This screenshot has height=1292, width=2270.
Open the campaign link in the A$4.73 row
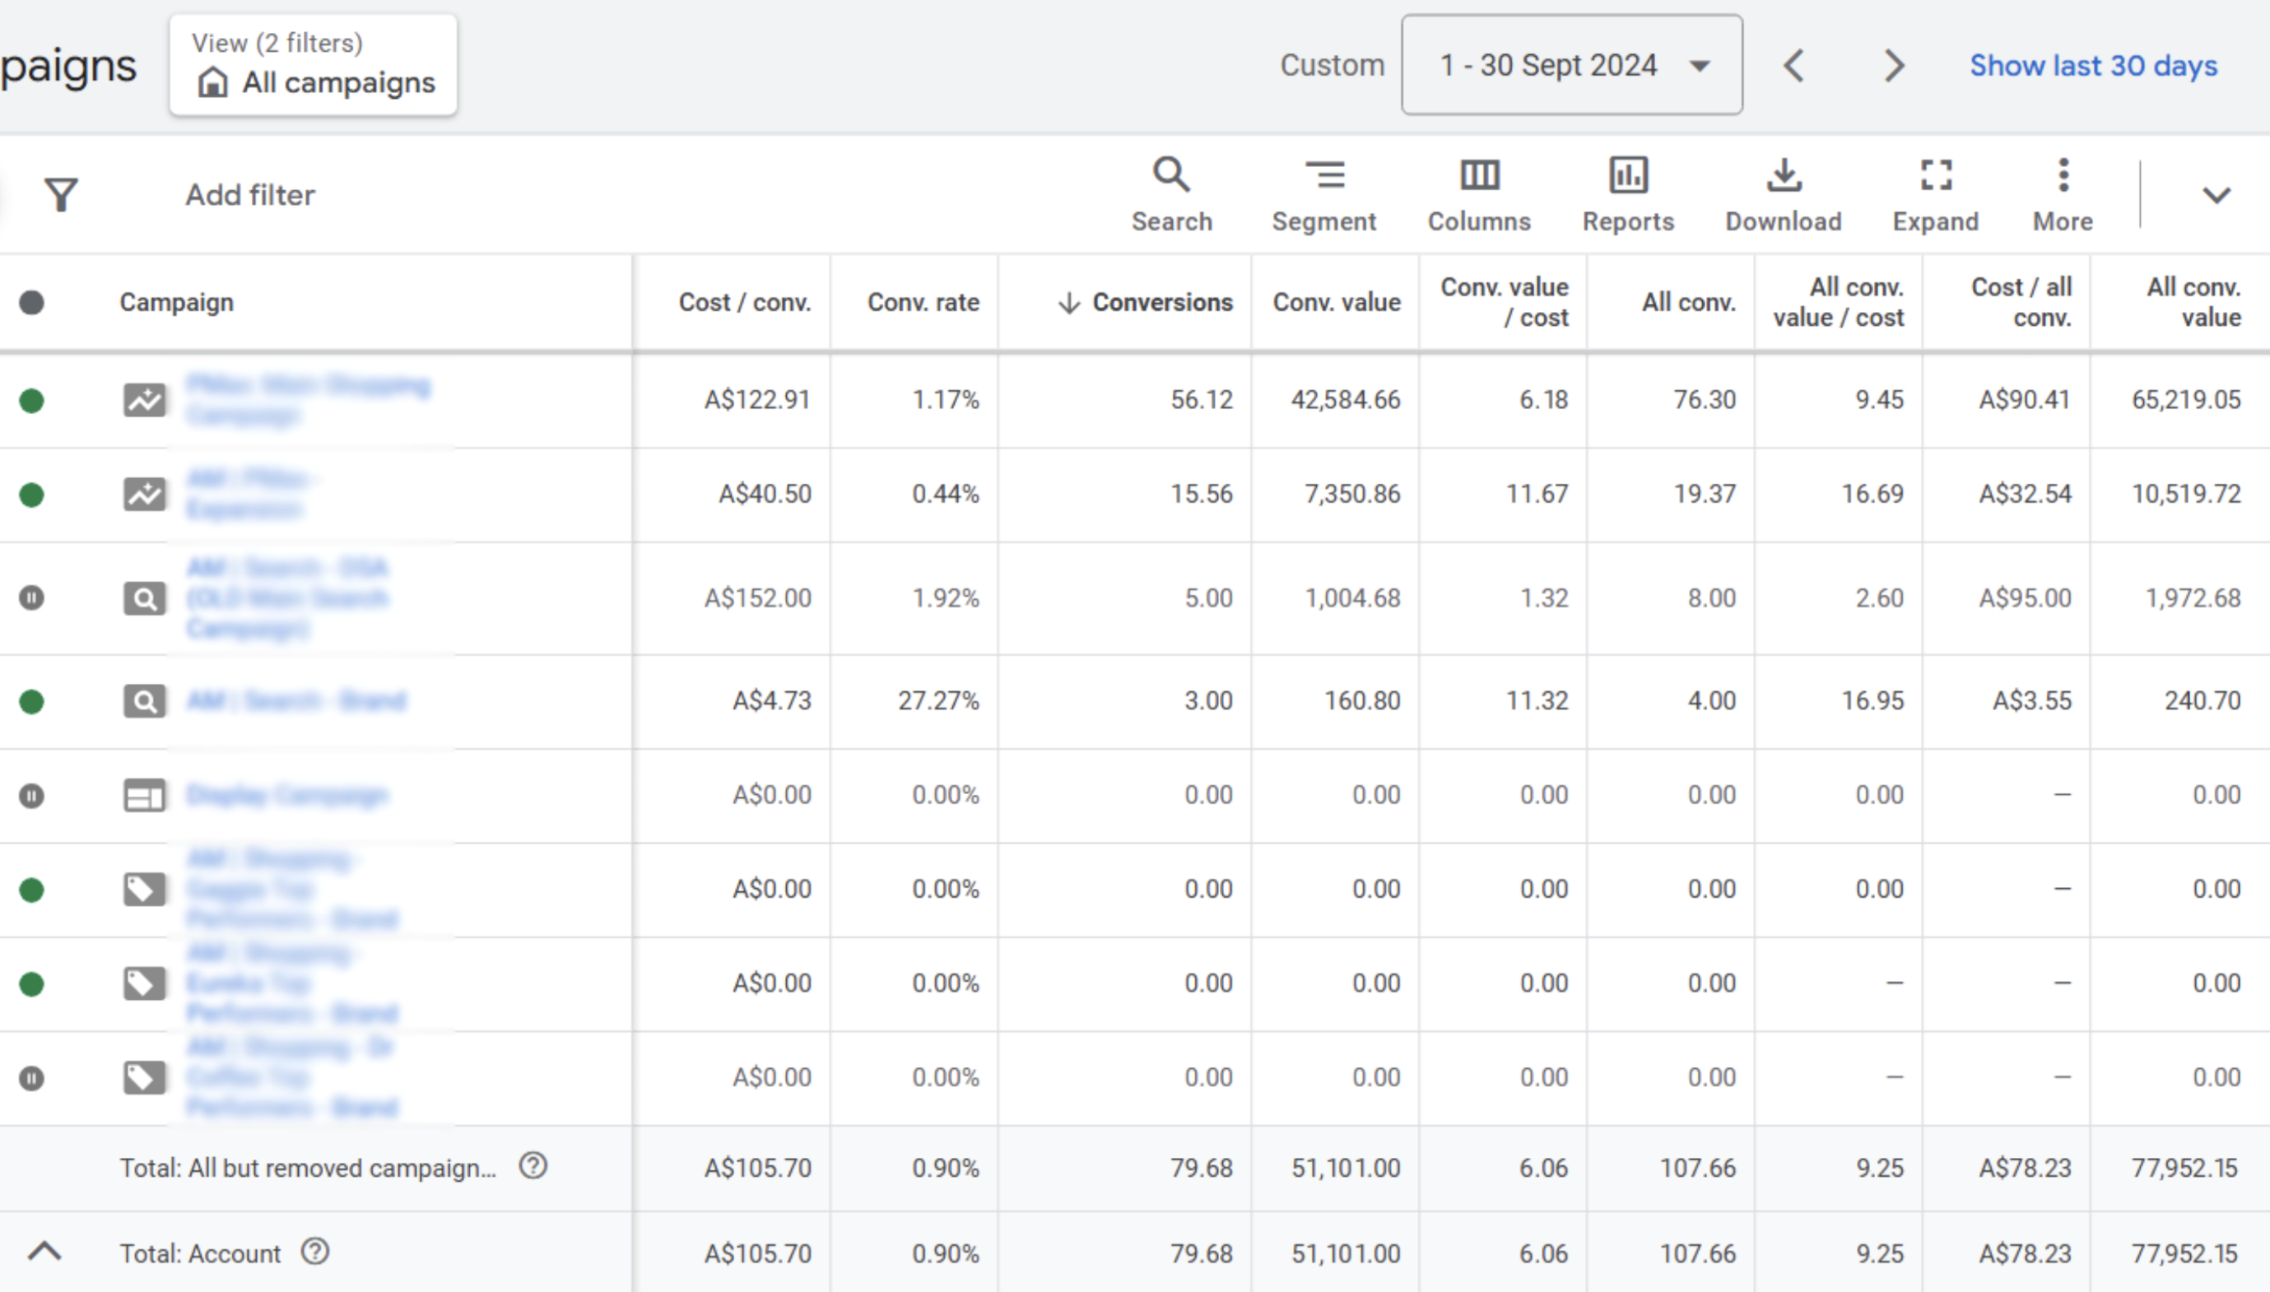coord(296,701)
